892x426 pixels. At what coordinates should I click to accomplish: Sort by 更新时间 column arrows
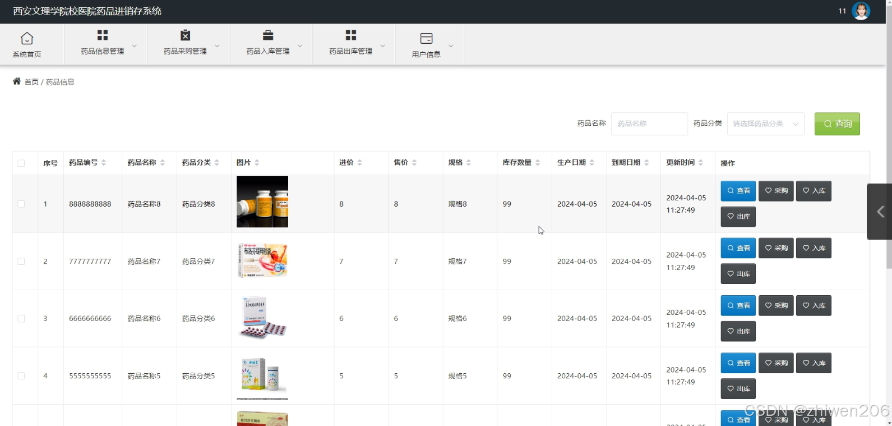pyautogui.click(x=701, y=163)
